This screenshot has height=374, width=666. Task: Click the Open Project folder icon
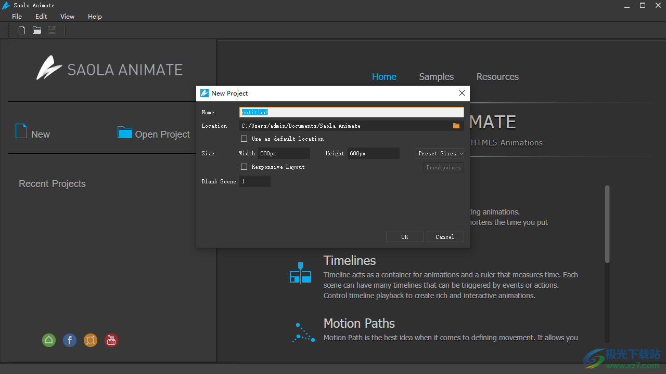[125, 132]
